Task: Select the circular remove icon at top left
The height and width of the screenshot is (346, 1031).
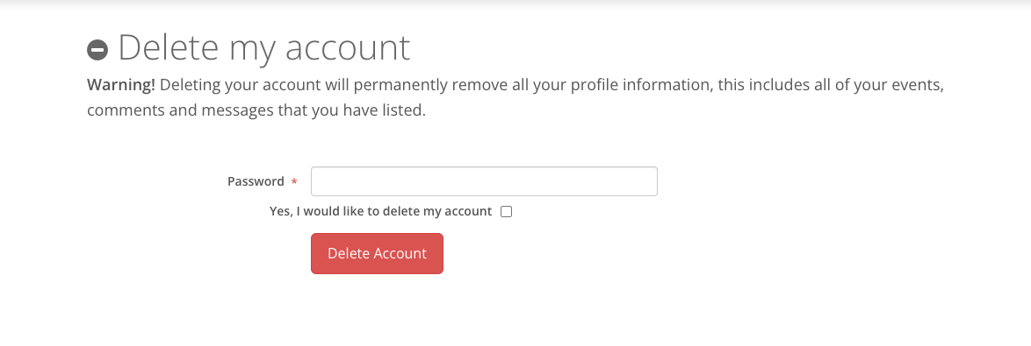Action: 97,50
